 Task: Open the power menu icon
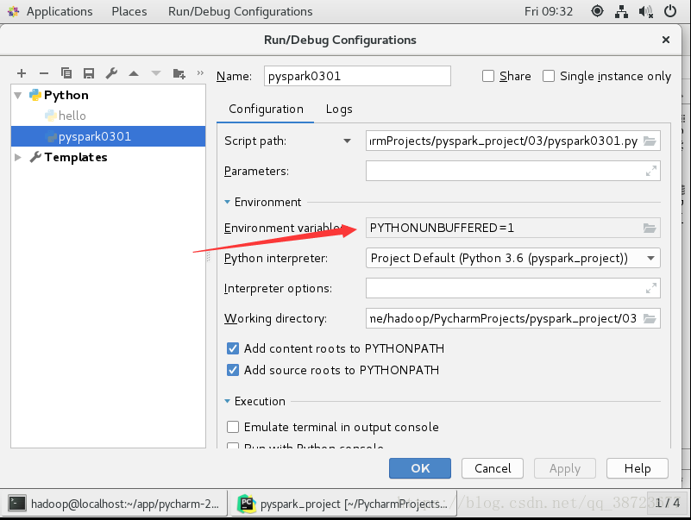(669, 11)
